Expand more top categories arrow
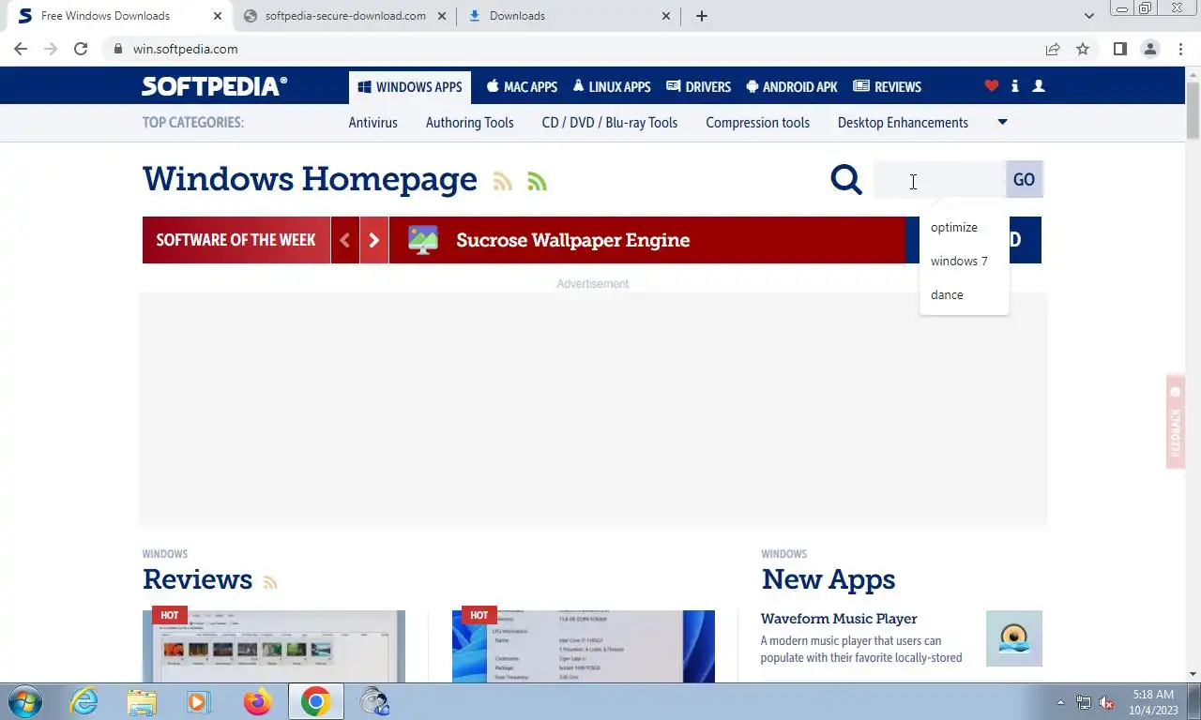 point(1002,123)
